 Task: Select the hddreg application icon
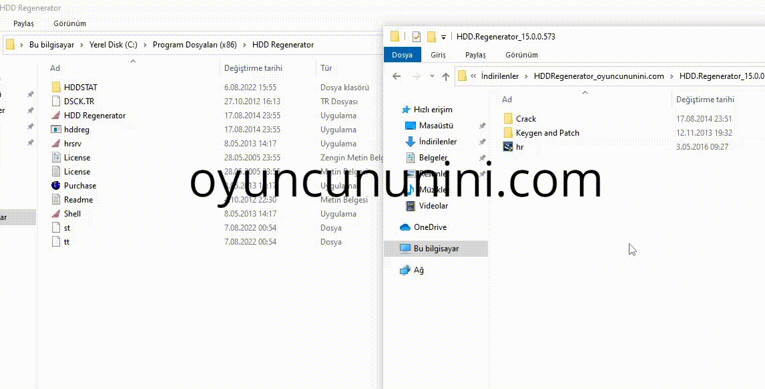[x=56, y=130]
